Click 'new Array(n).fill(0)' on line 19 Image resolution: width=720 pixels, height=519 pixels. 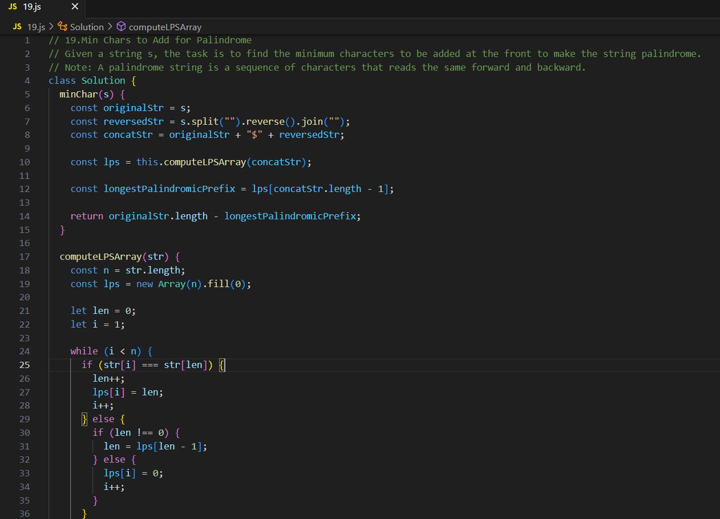pyautogui.click(x=191, y=284)
